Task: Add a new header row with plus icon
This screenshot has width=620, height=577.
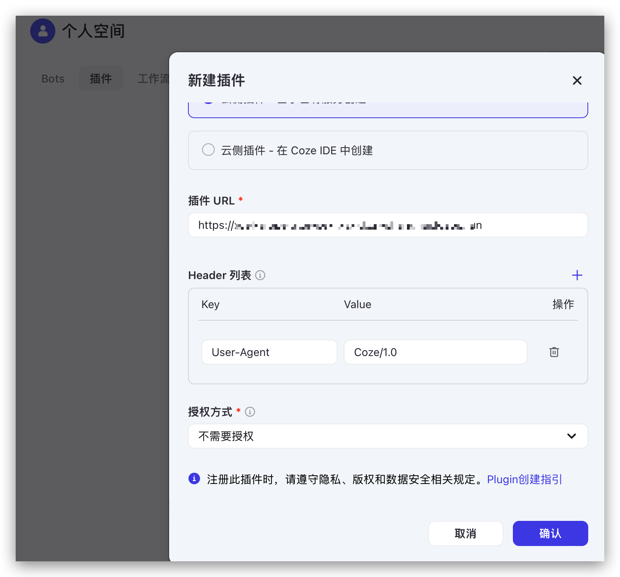Action: point(577,275)
